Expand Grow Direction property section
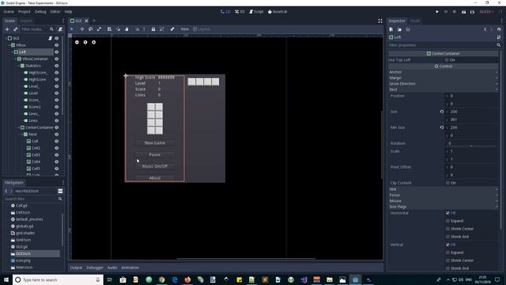The image size is (506, 285). coord(443,84)
